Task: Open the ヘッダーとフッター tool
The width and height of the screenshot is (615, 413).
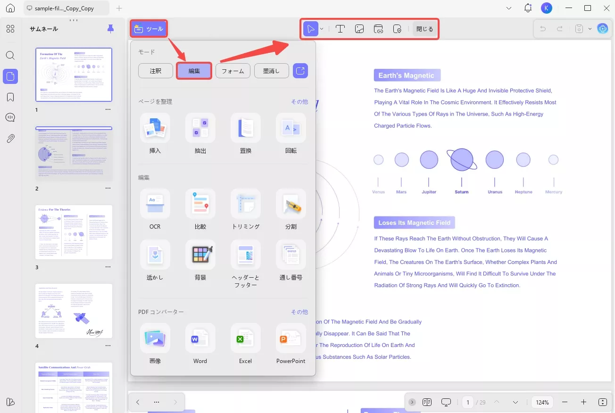Action: click(245, 264)
